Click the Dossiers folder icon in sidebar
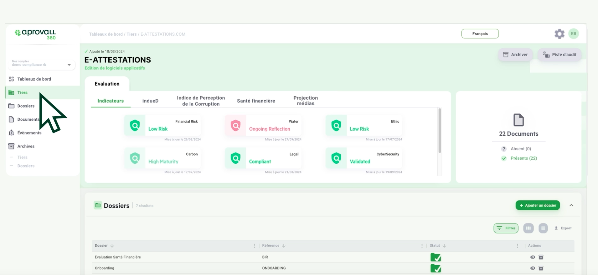The image size is (598, 275). [11, 106]
